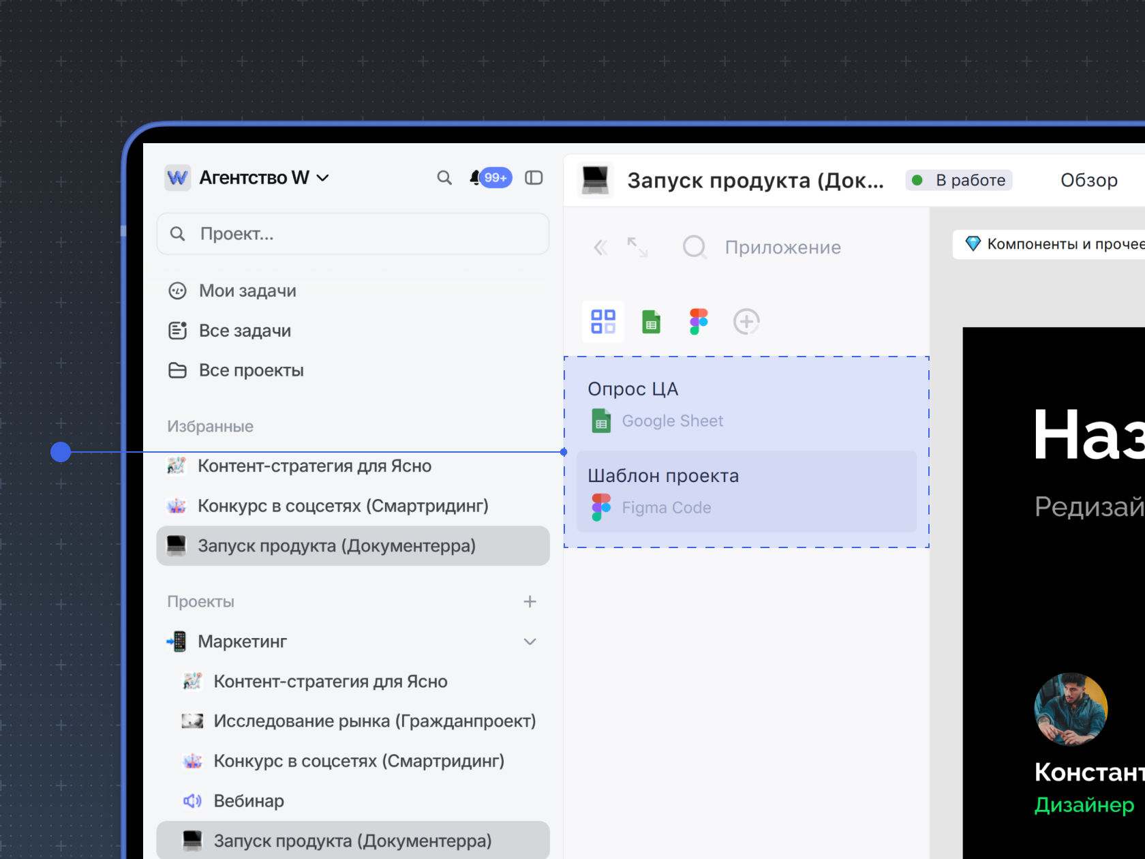This screenshot has width=1145, height=859.
Task: Filter by Google Sheets icon
Action: (x=651, y=322)
